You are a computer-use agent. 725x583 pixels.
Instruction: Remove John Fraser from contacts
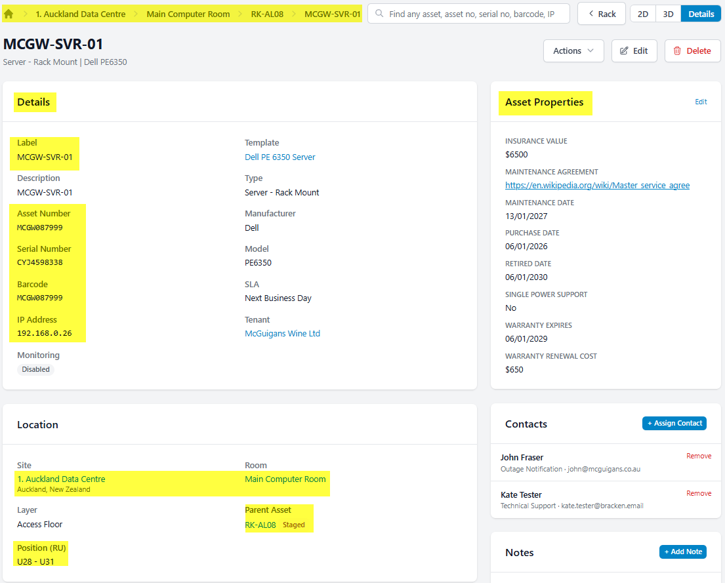pos(699,456)
